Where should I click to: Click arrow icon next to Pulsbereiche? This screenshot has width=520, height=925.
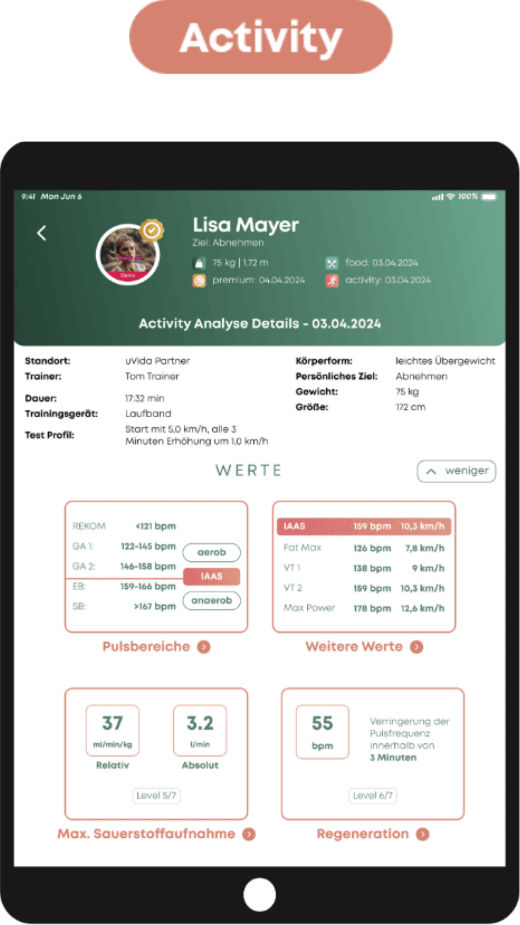[x=204, y=647]
